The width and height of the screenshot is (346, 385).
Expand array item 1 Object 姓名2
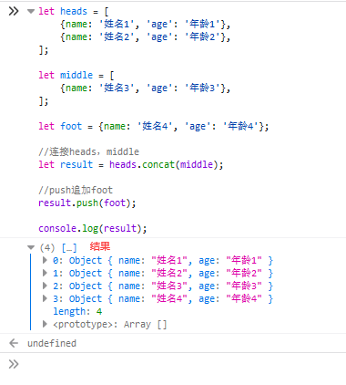point(45,273)
